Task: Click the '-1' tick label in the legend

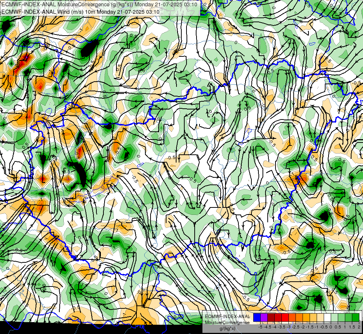Action: (317, 327)
